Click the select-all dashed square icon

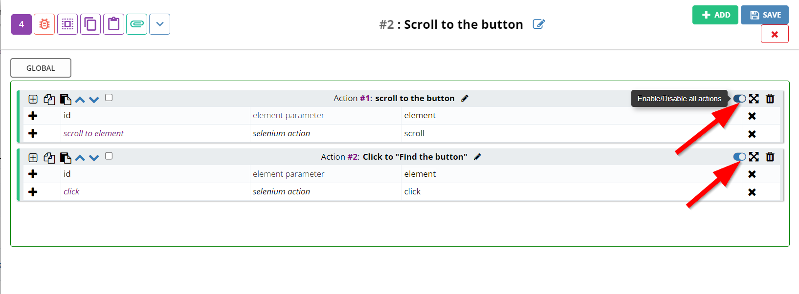(67, 24)
